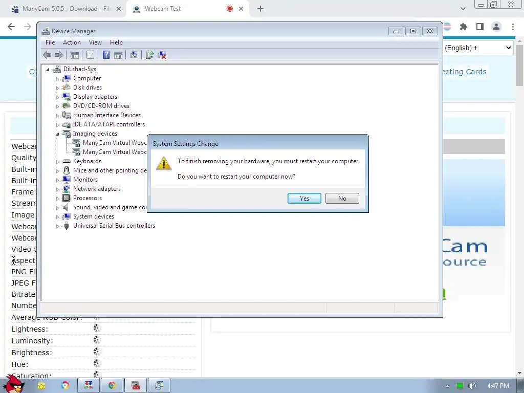This screenshot has height=393, width=524.
Task: Select first ManyCam Virtual Webcam device
Action: point(115,143)
